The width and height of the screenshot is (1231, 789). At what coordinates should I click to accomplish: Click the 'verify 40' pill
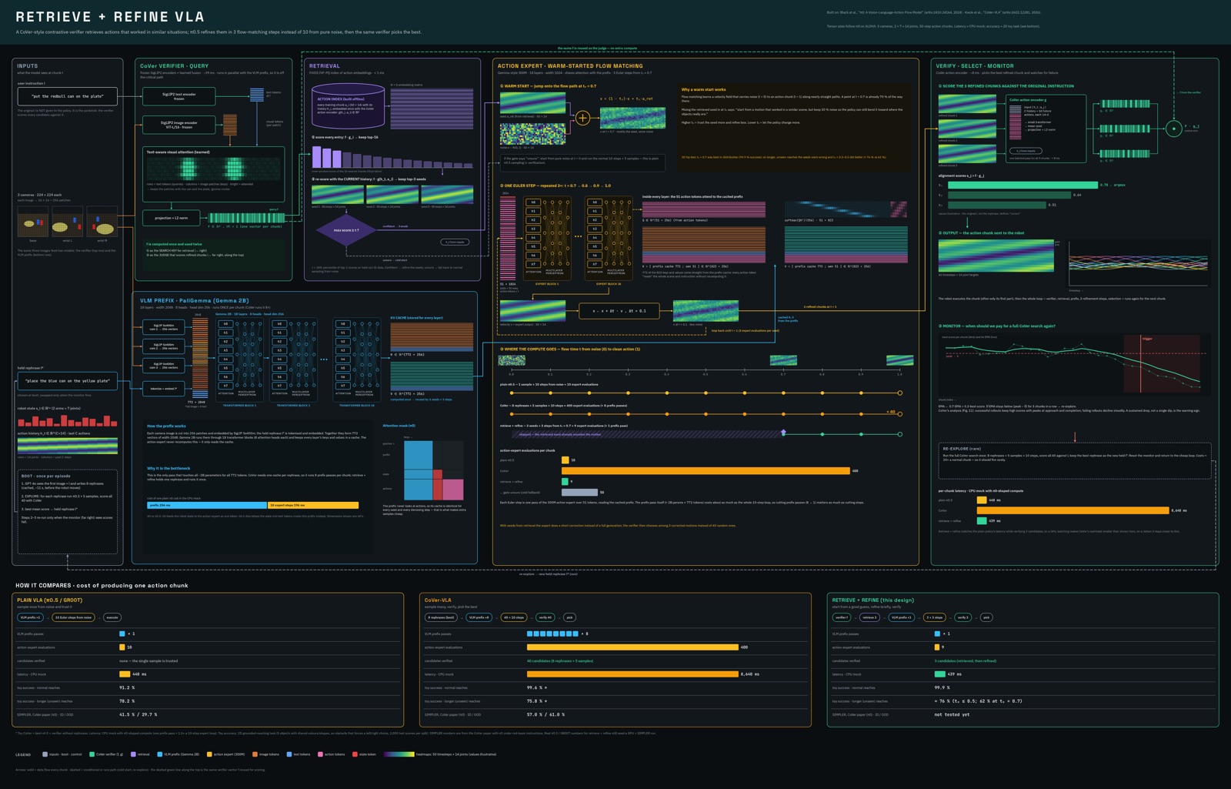(x=545, y=617)
